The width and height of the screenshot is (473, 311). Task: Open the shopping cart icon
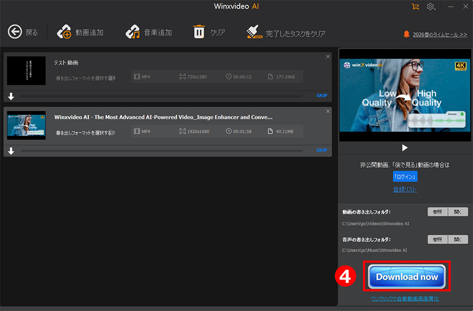pos(416,6)
